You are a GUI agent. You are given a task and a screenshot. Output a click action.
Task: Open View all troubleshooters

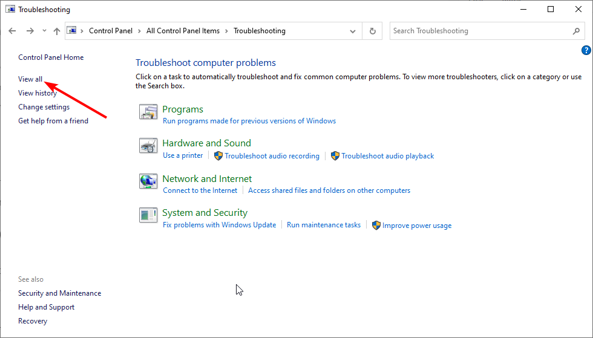(30, 79)
